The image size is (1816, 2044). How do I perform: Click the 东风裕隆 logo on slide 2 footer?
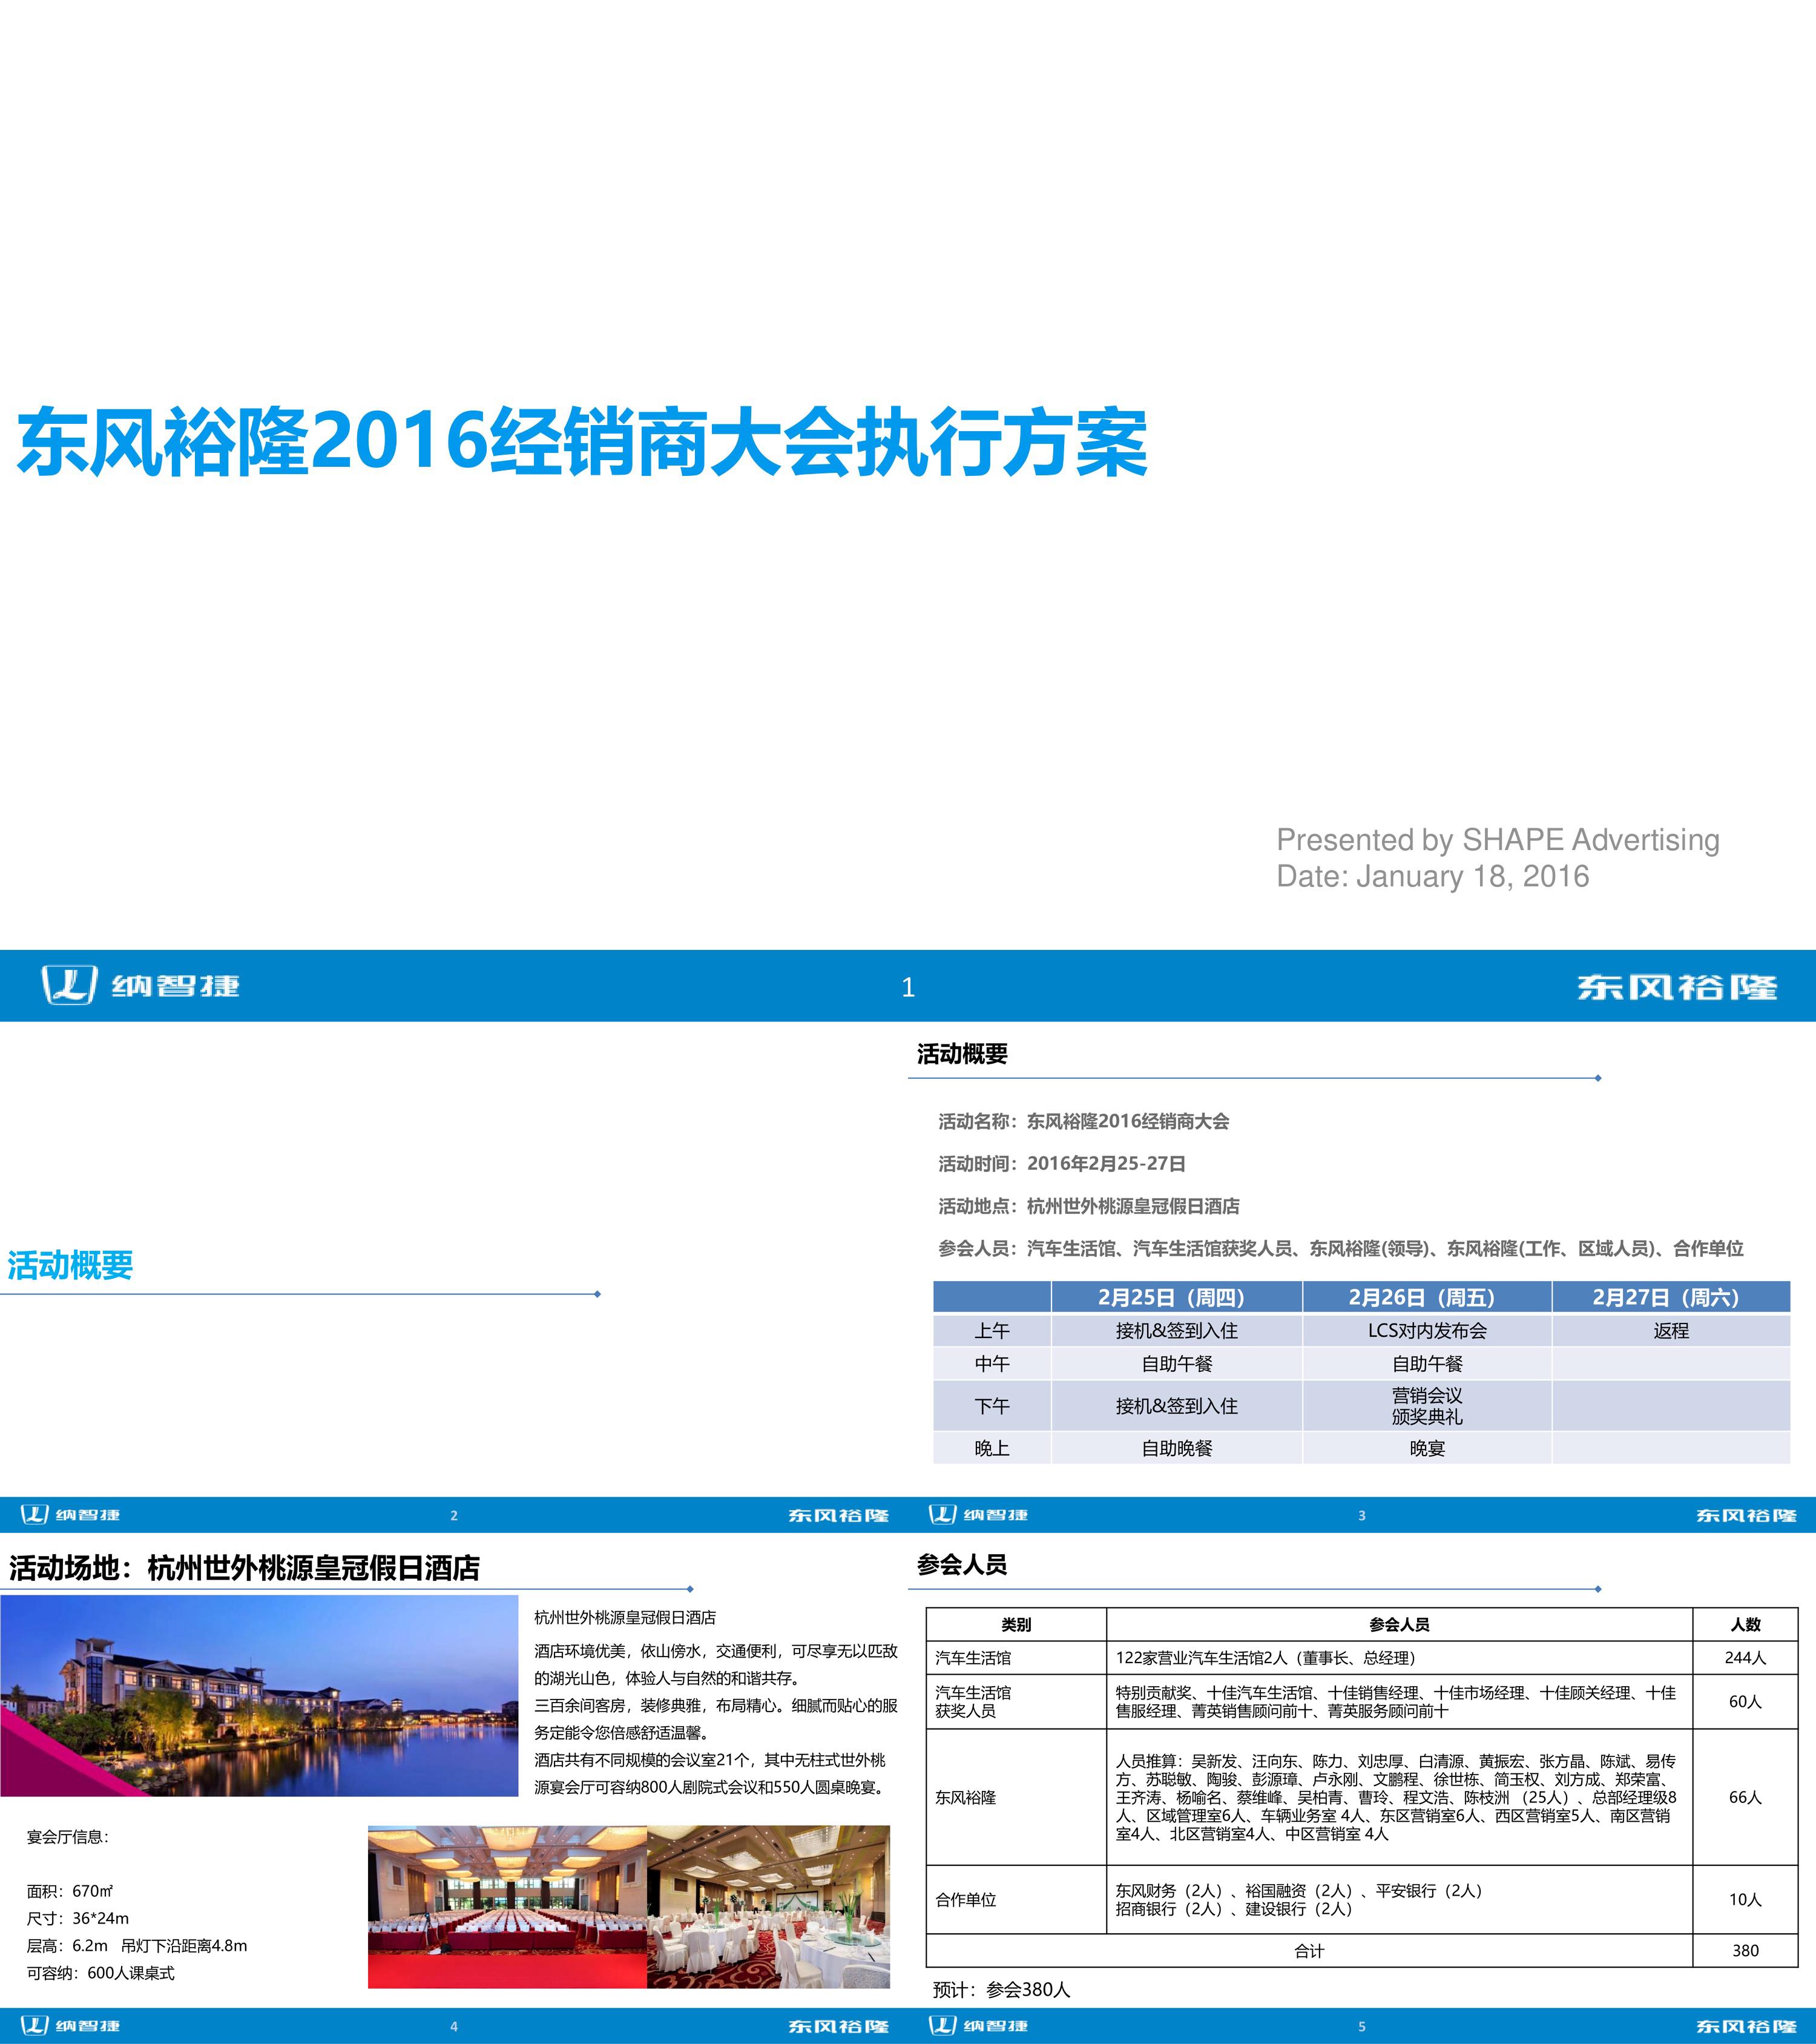pos(838,1515)
